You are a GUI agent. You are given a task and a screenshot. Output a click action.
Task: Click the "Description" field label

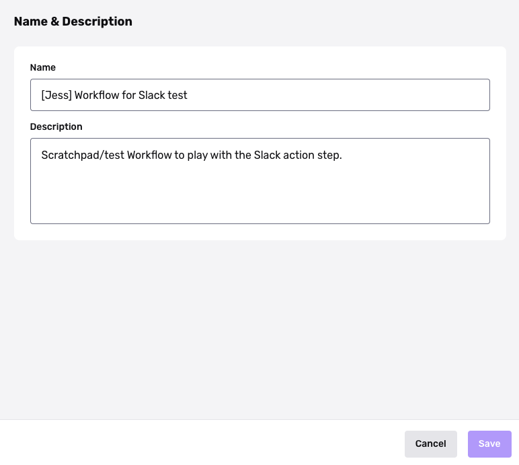tap(56, 127)
